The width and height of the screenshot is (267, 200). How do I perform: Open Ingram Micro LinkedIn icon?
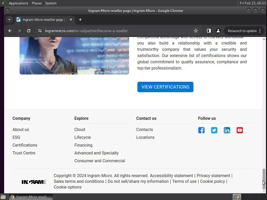tap(227, 130)
